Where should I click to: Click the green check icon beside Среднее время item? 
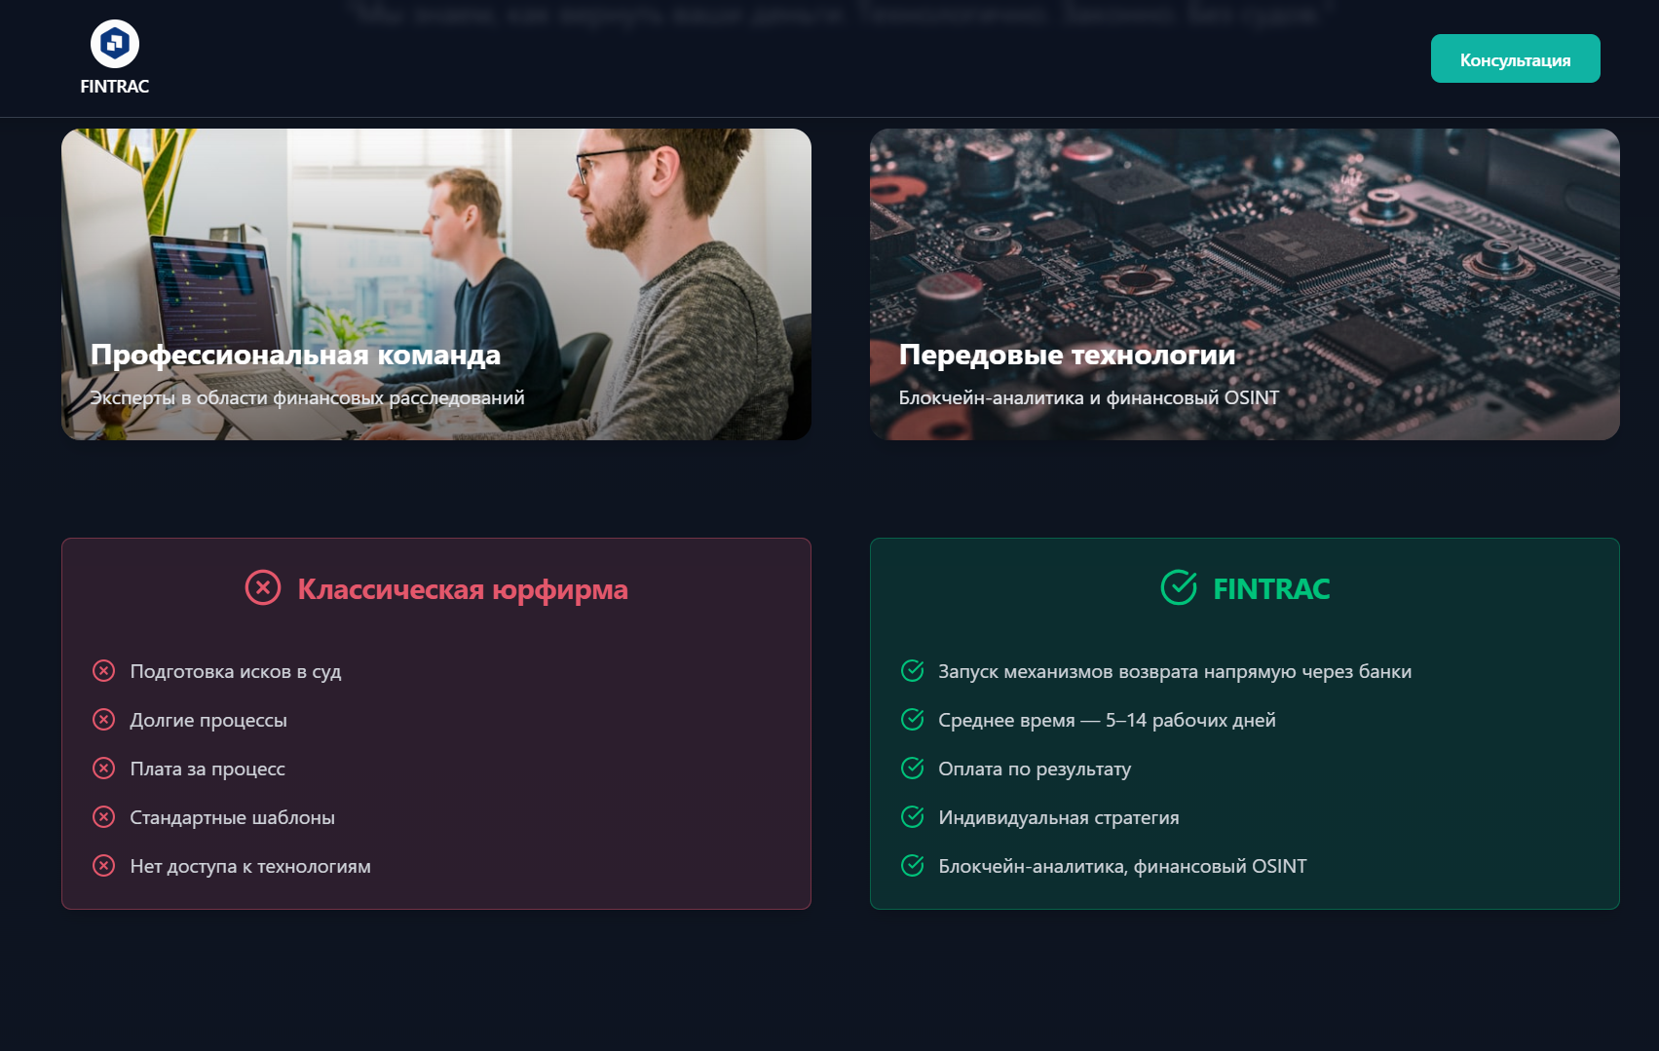click(x=912, y=720)
